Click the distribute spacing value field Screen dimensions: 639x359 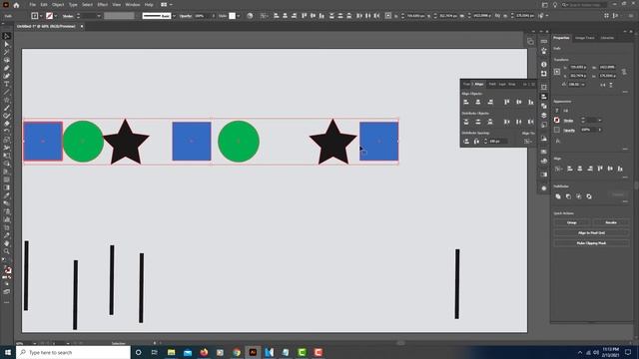(x=498, y=142)
